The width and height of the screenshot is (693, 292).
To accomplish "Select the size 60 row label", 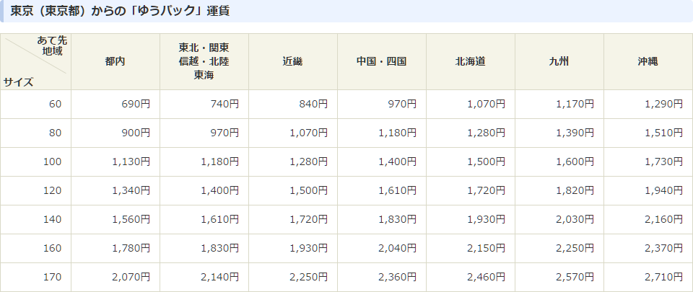I will (56, 104).
